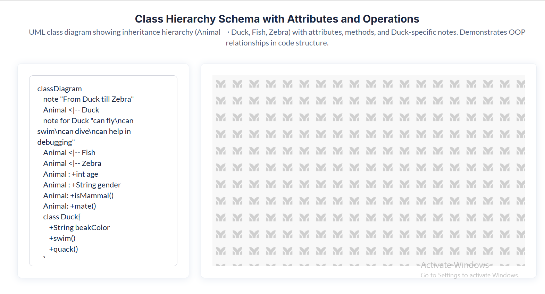Click the diagram preview canvas with watermark pattern
Image resolution: width=545 pixels, height=294 pixels.
pos(368,170)
